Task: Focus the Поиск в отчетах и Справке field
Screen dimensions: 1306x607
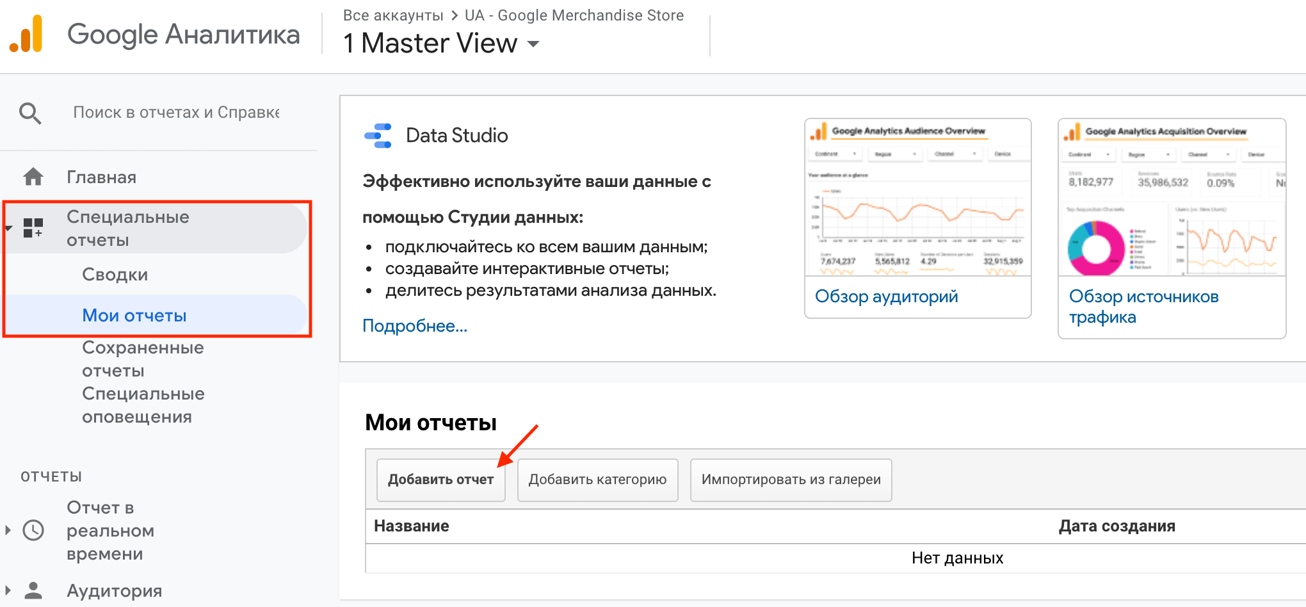Action: [x=176, y=113]
